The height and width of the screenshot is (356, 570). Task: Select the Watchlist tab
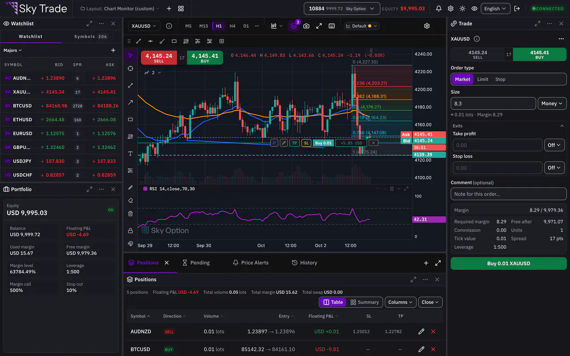pos(31,36)
